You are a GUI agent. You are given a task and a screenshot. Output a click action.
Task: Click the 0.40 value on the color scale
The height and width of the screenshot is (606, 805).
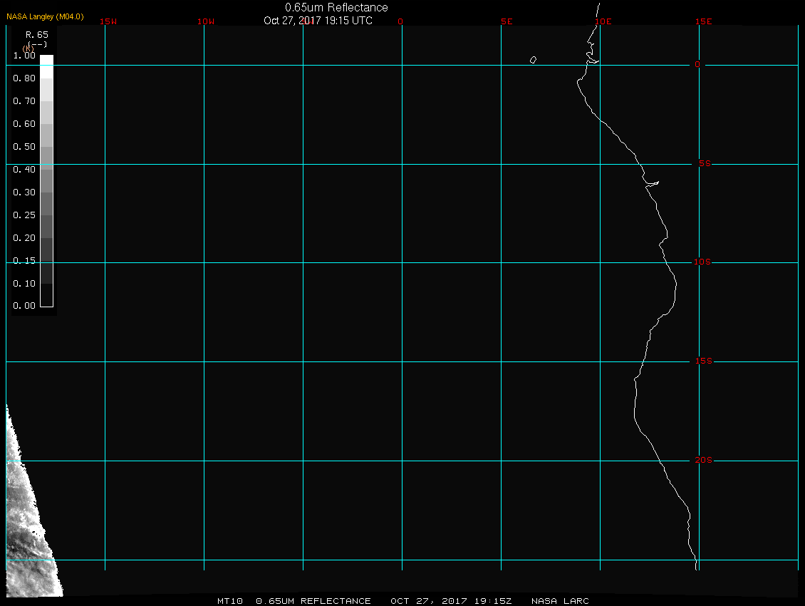click(x=24, y=170)
